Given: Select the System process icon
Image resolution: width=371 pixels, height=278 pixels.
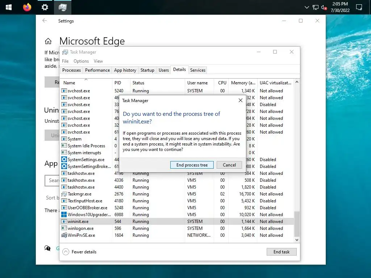Looking at the screenshot, I should coord(64,139).
